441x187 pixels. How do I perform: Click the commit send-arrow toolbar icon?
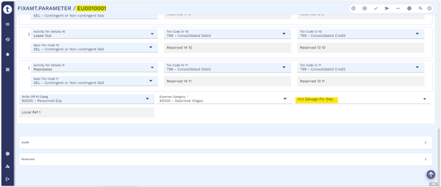tap(387, 8)
